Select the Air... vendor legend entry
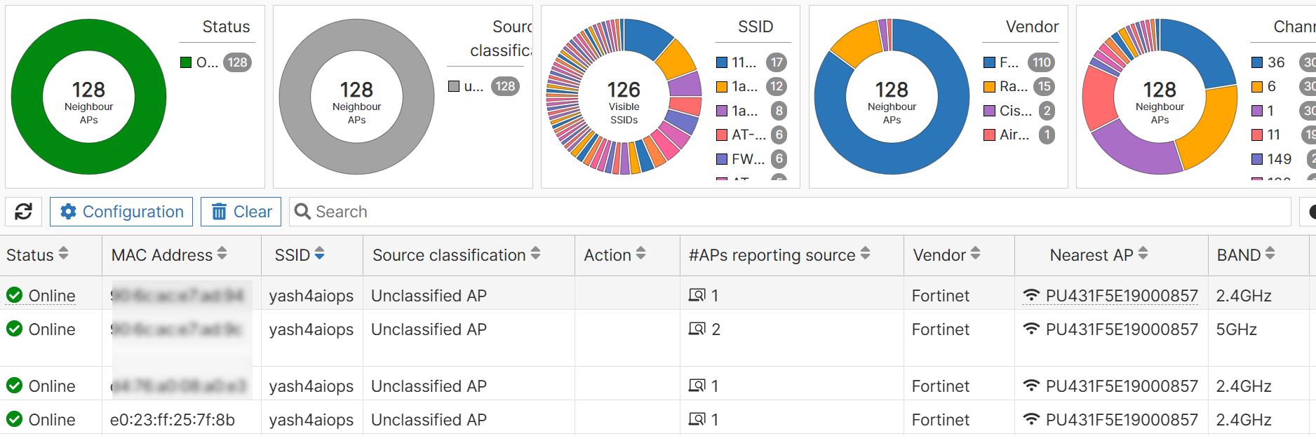1316x436 pixels. 1019,135
